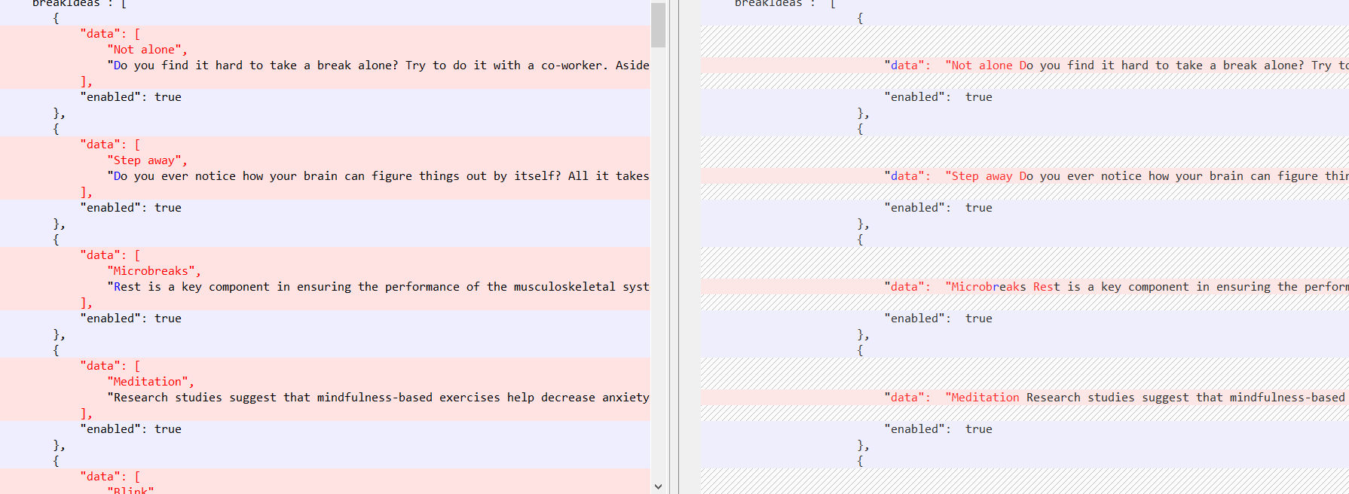This screenshot has width=1349, height=494.
Task: Click the "data": [ line above "Microbreaks" in left pane
Action: coord(110,255)
